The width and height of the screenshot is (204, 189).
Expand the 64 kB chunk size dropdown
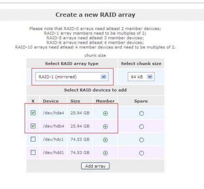[141, 77]
